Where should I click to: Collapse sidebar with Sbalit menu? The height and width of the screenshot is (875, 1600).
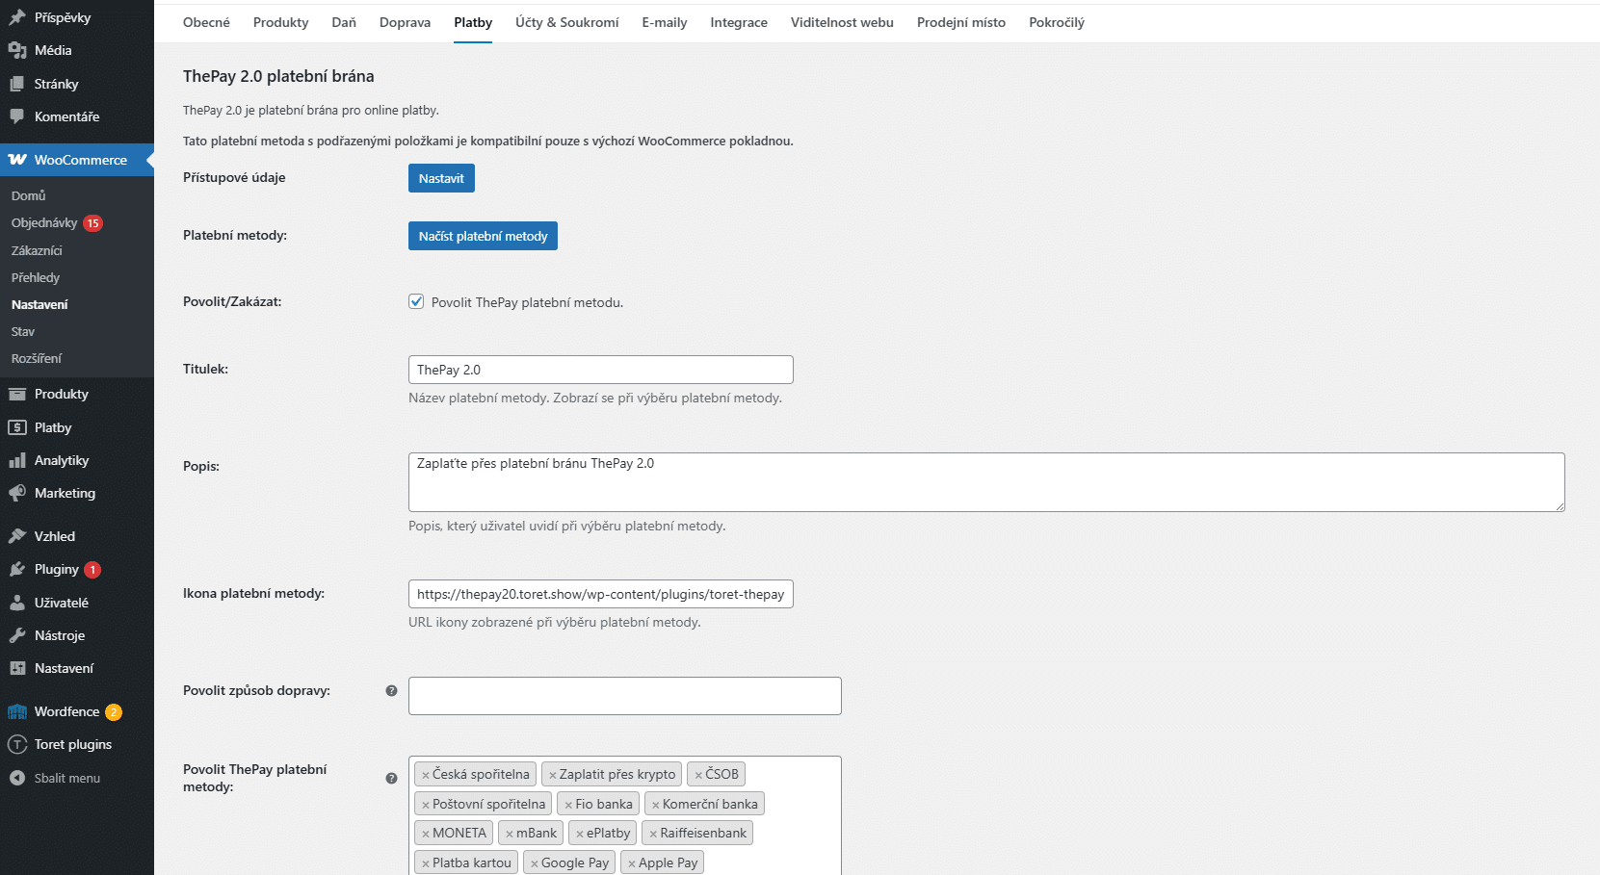click(66, 778)
